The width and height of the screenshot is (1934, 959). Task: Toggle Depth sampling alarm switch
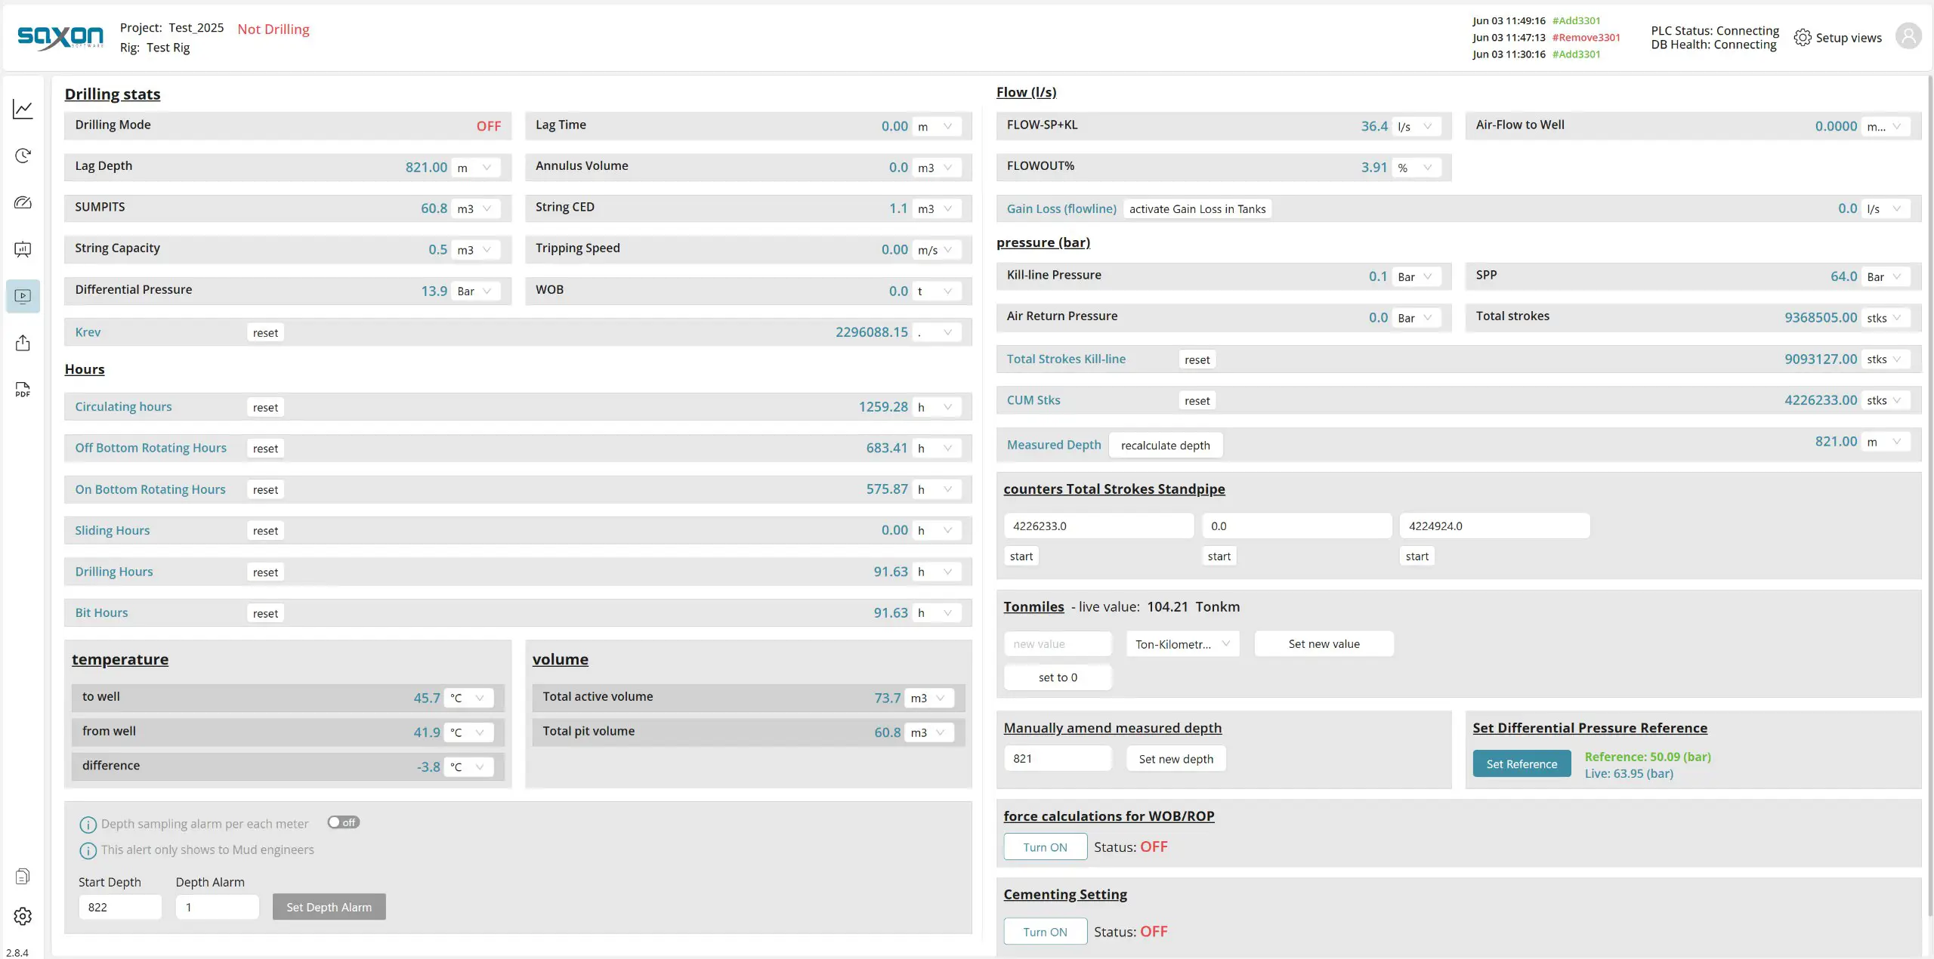click(x=344, y=822)
